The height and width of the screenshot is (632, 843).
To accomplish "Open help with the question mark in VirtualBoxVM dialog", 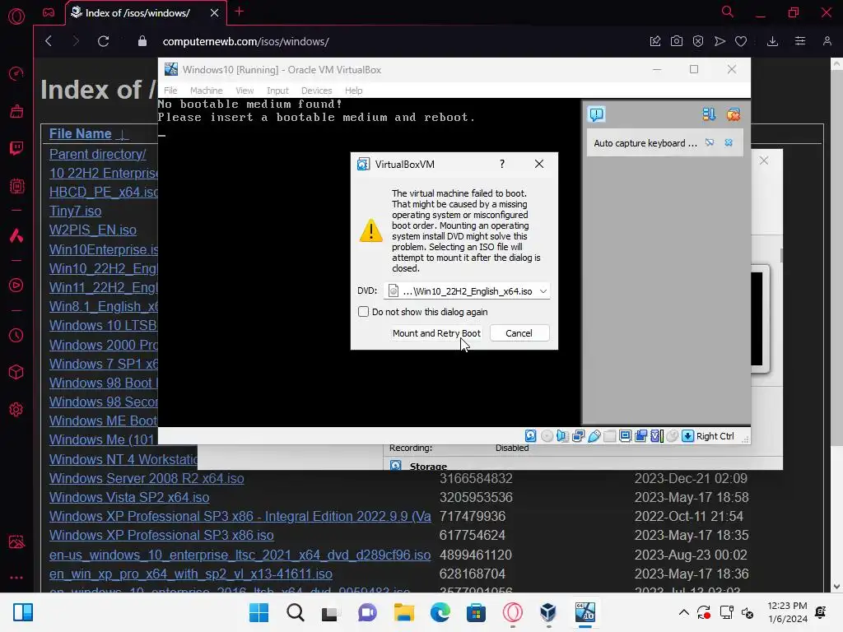I will [x=502, y=164].
